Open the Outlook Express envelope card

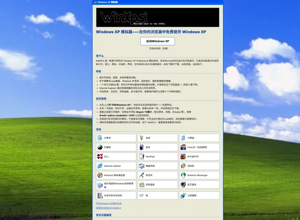click(157, 166)
